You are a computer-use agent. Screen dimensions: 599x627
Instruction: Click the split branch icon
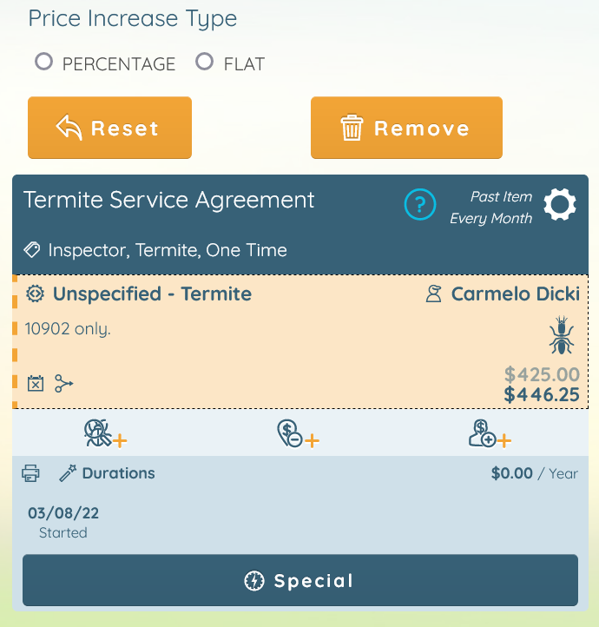pyautogui.click(x=64, y=384)
